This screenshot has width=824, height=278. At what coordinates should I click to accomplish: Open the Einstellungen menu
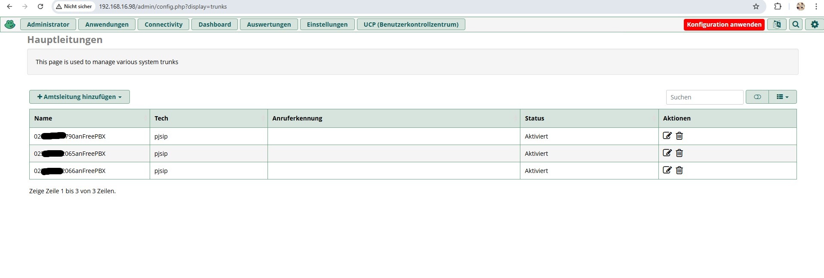(327, 25)
